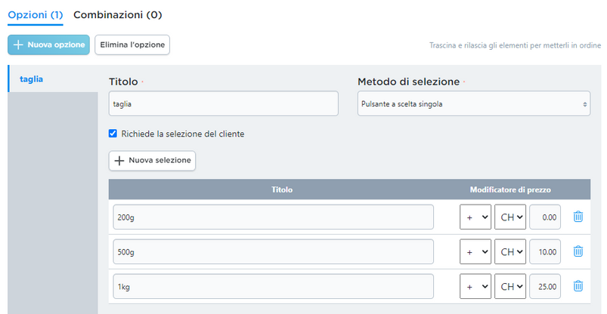Open the plus sign dropdown in 500g row
Screen dimensions: 607x314
(475, 252)
